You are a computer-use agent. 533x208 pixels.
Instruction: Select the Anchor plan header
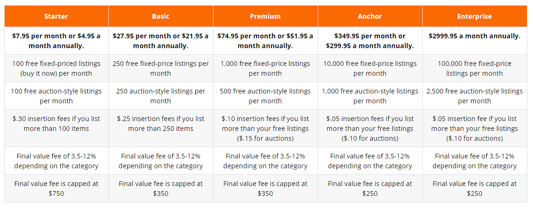click(x=370, y=16)
